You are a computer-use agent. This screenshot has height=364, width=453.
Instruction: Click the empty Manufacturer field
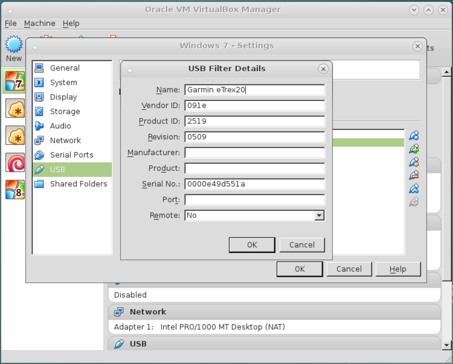pos(254,152)
